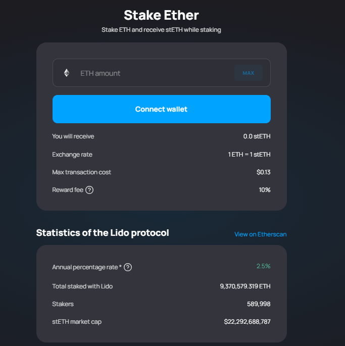The height and width of the screenshot is (346, 345).
Task: Click the Ethereum diamond icon in amount field
Action: click(67, 73)
